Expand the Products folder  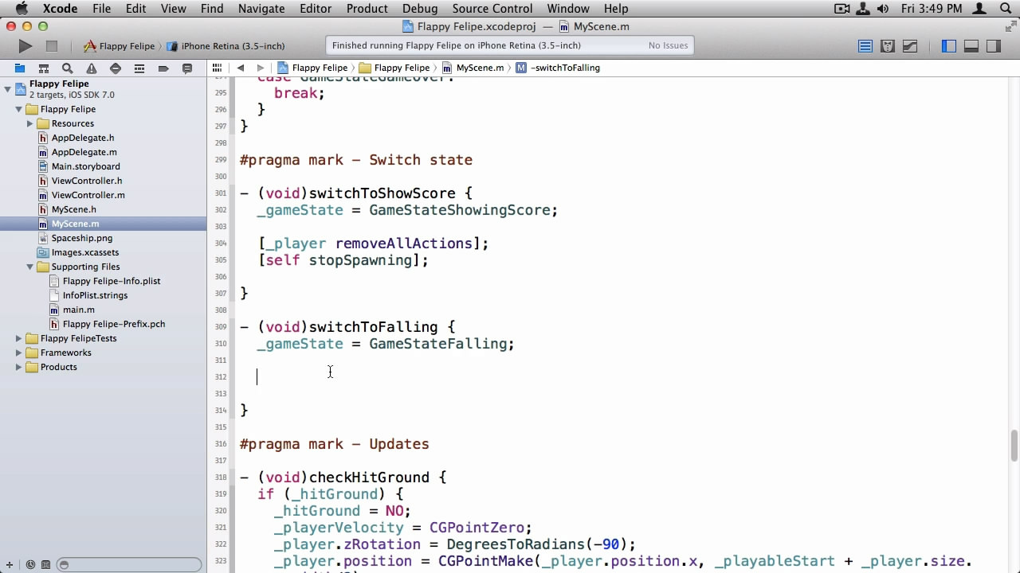tap(19, 367)
